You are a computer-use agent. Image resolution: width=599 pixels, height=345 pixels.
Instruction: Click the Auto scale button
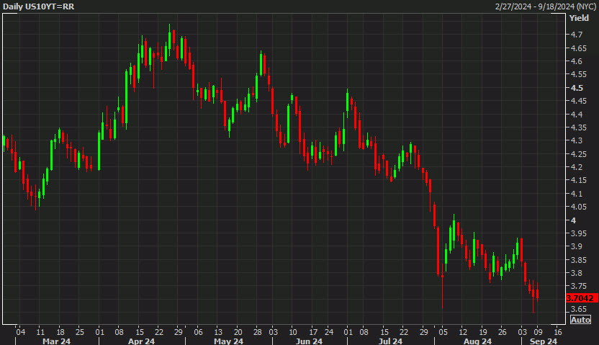point(580,320)
